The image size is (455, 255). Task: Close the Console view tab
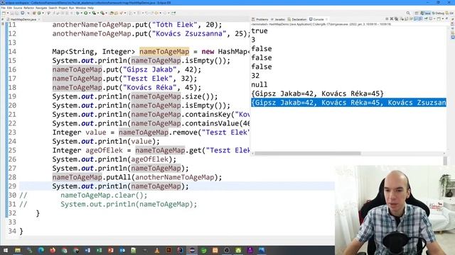click(327, 19)
